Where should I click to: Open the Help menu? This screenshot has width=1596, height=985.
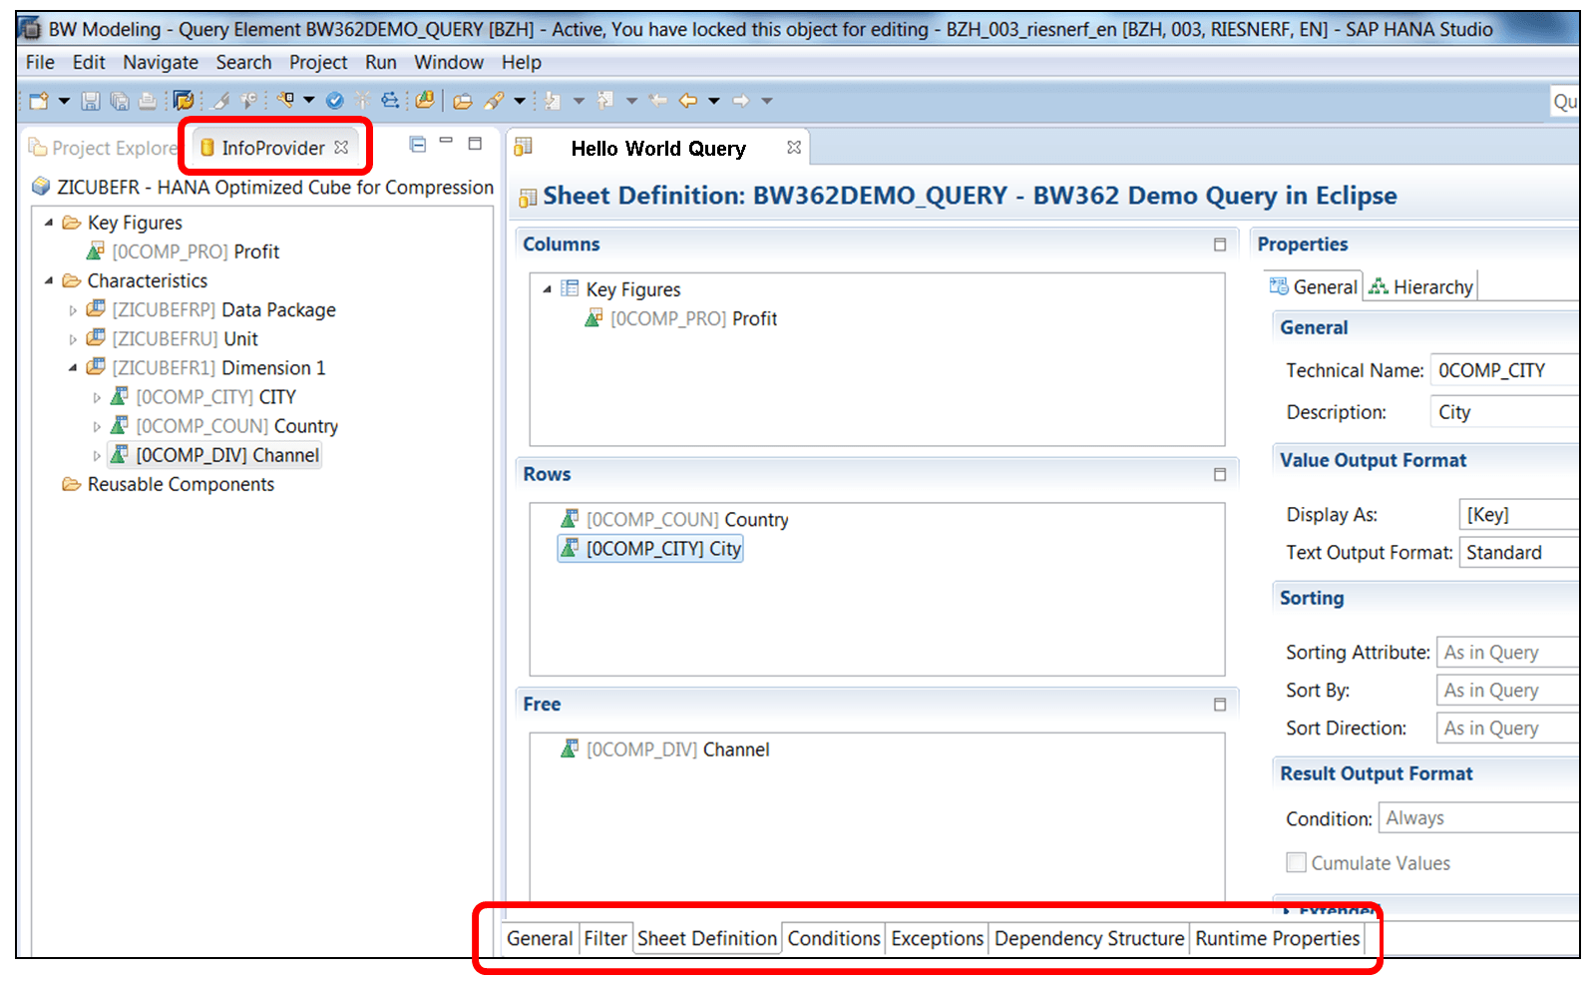[522, 62]
